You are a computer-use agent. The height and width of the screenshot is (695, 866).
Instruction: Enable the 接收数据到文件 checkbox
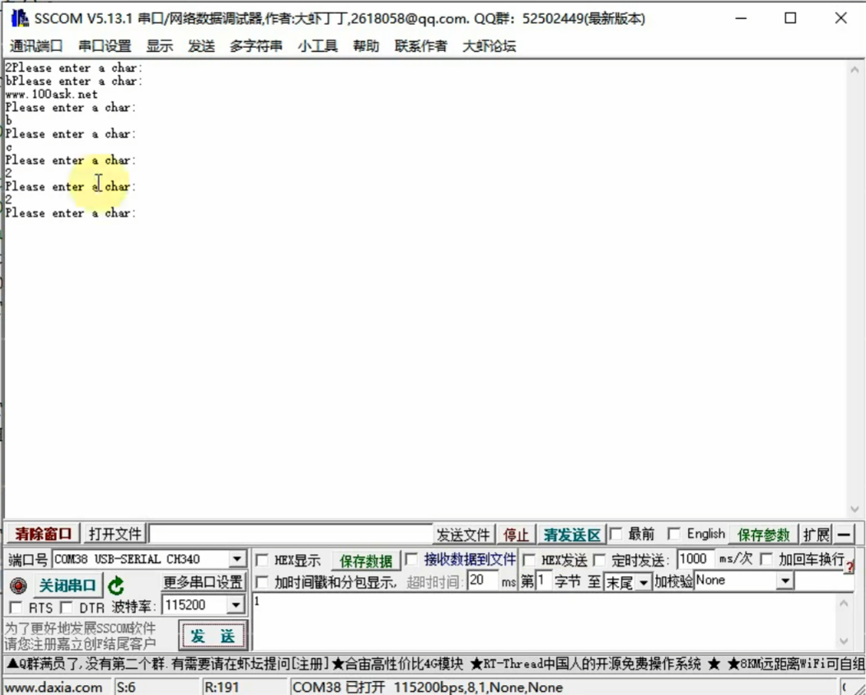(x=411, y=560)
